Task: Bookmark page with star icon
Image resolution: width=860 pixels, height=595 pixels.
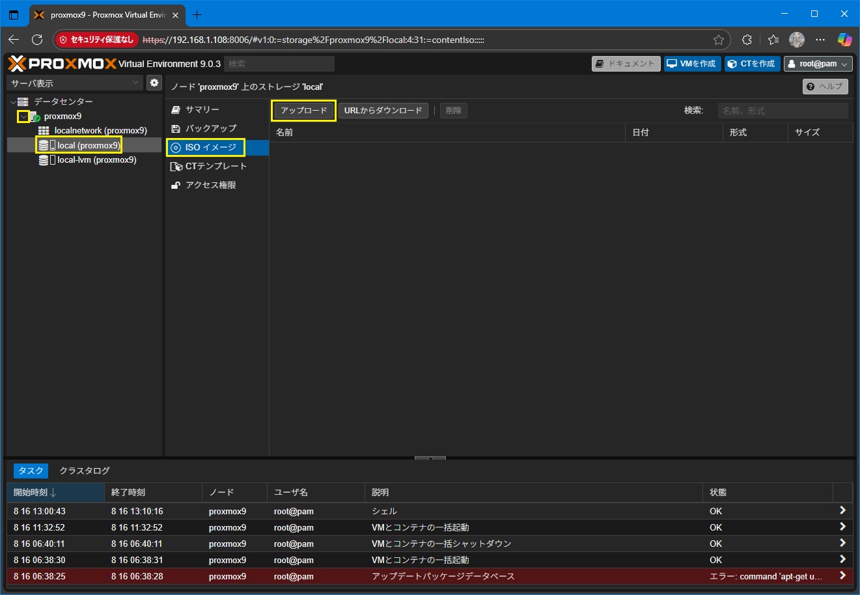Action: [718, 40]
